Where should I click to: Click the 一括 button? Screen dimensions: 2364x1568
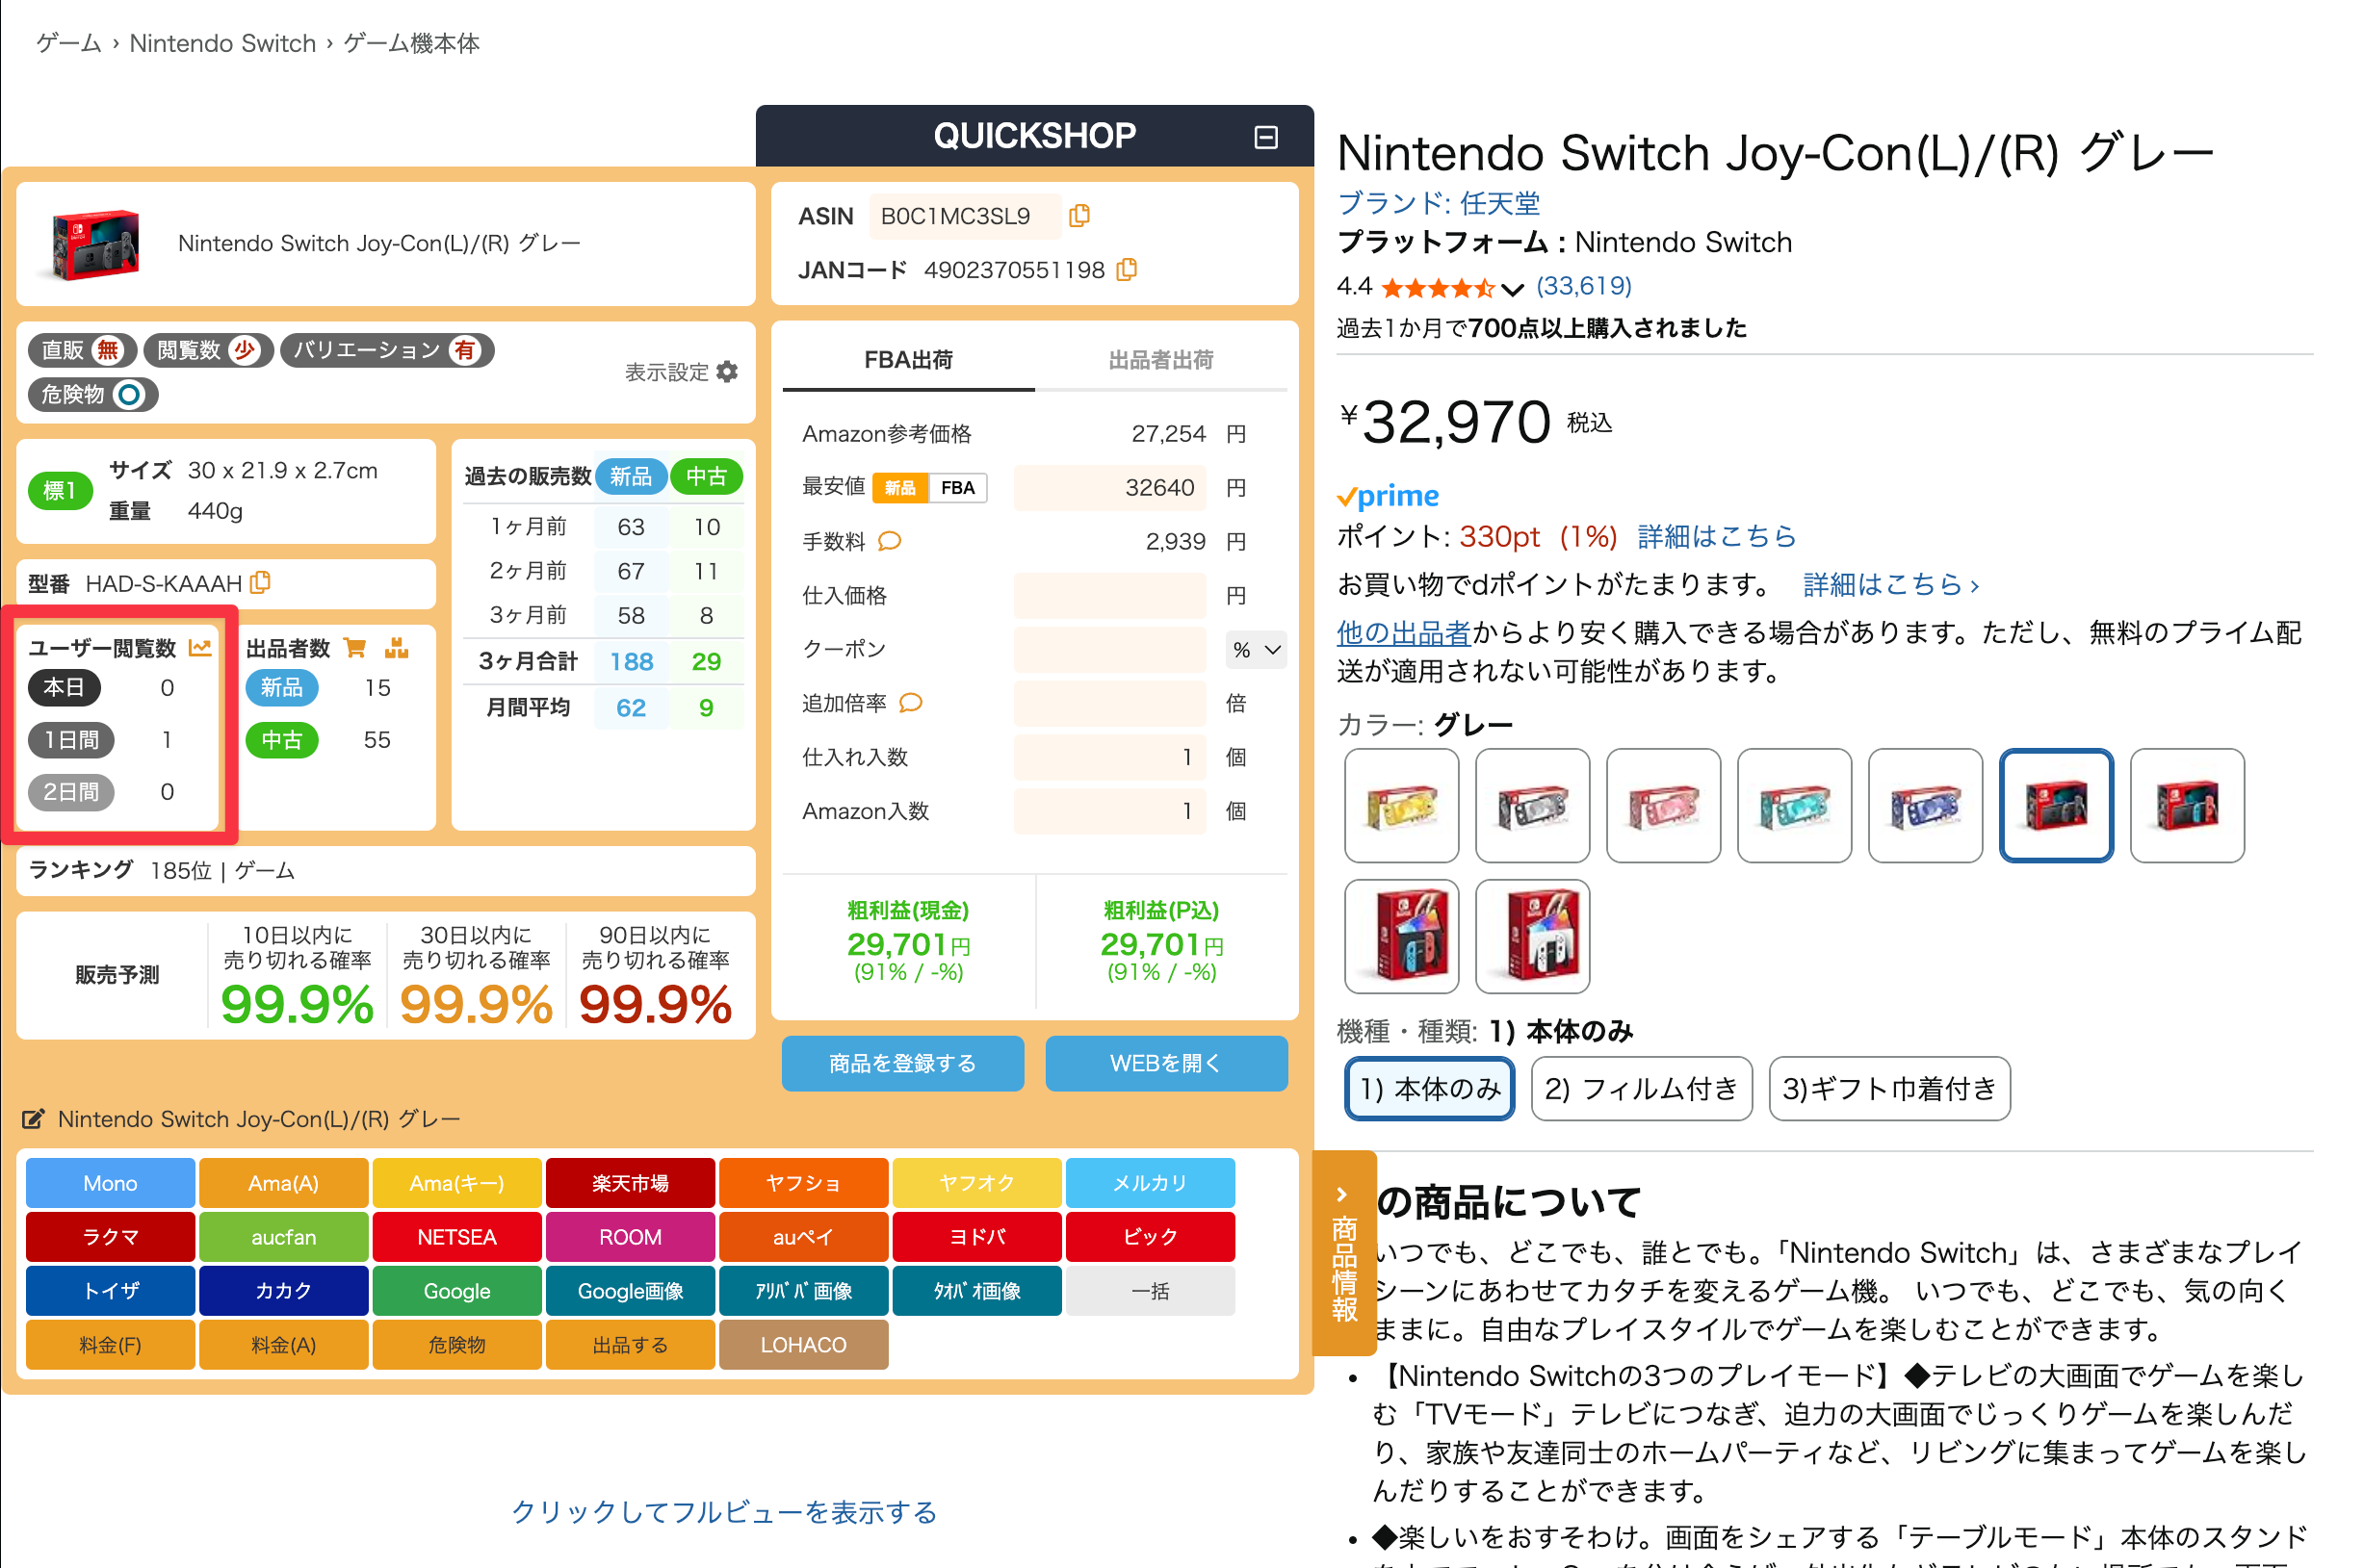point(1151,1291)
